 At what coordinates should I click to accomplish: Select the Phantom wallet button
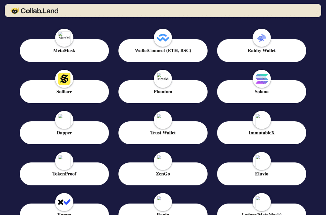[163, 92]
